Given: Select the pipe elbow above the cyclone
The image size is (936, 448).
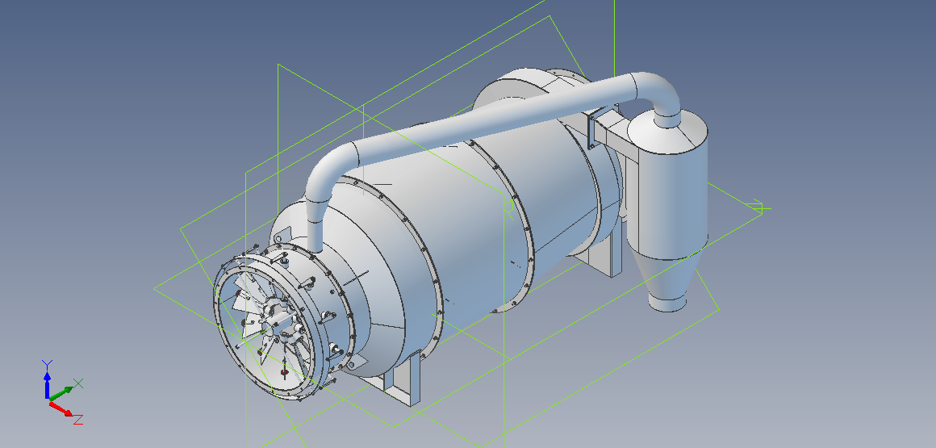Looking at the screenshot, I should coord(658,94).
